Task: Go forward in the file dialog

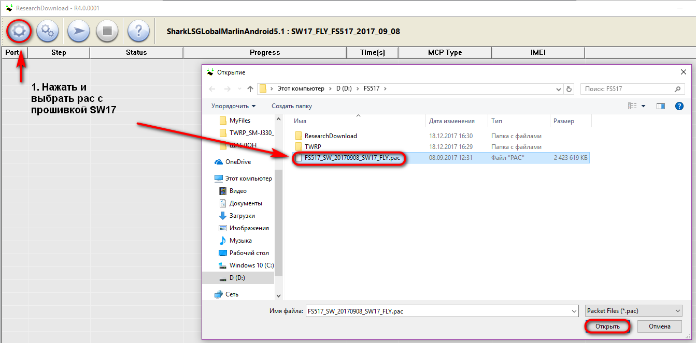Action: pos(227,89)
